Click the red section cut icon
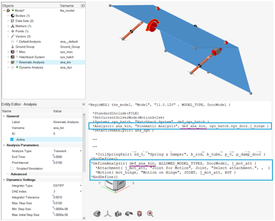275x221 pixels. [x=138, y=213]
